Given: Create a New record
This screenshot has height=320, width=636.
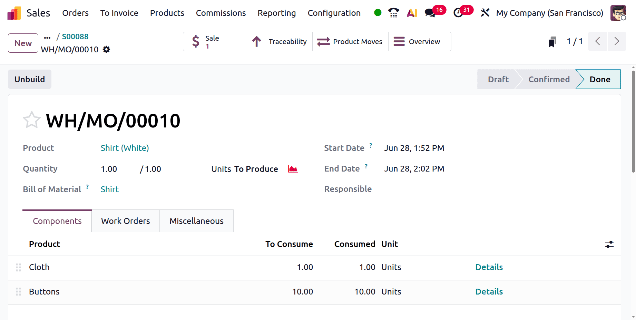Looking at the screenshot, I should [x=23, y=43].
